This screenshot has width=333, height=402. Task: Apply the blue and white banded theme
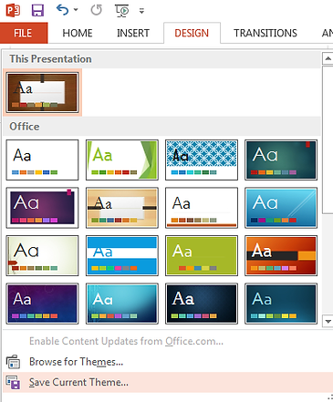[122, 255]
